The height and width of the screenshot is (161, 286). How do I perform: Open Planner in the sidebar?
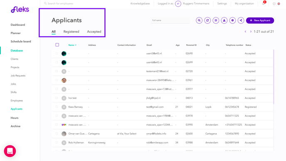point(15,33)
